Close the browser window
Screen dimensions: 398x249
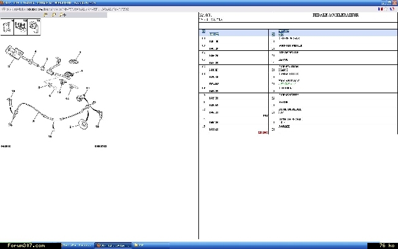[x=394, y=2]
